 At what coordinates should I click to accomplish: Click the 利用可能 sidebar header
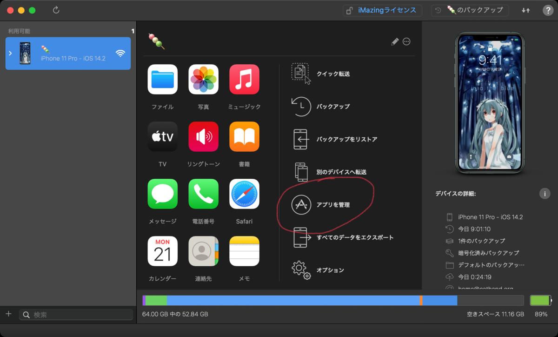19,31
